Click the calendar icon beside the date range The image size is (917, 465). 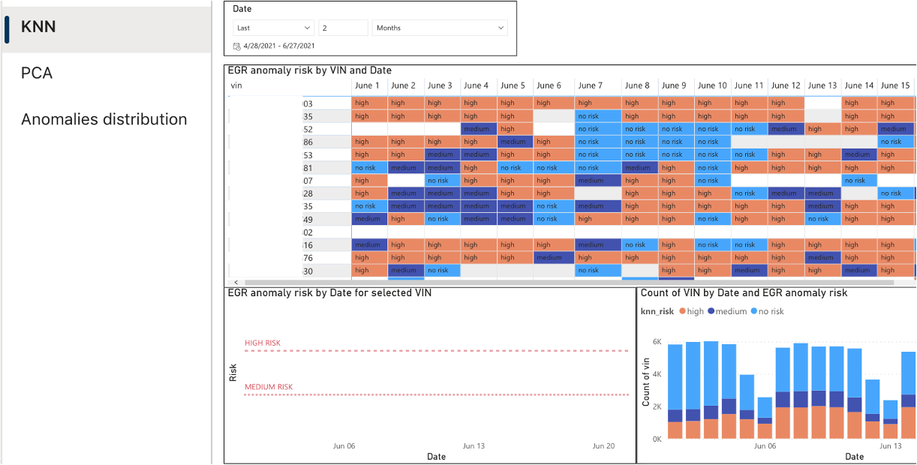point(237,46)
